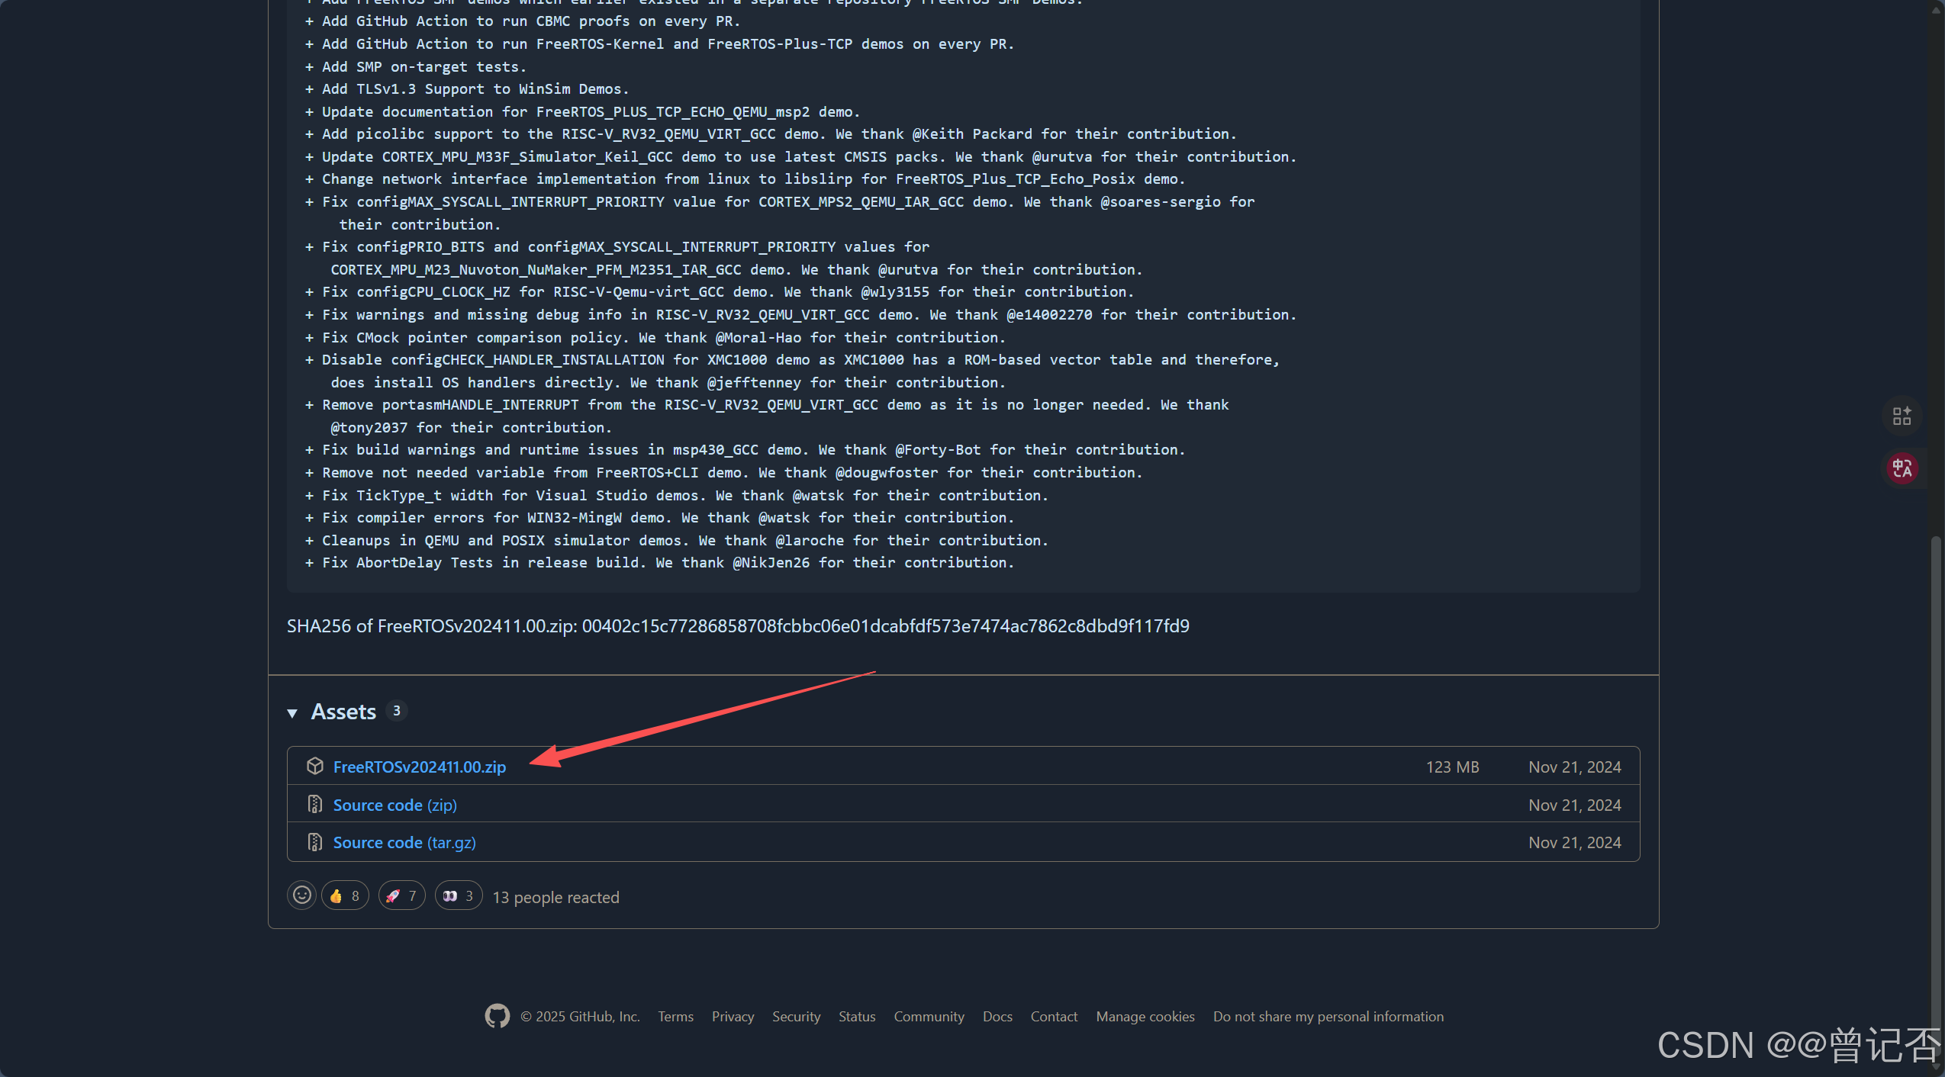
Task: Click the Assets section heading
Action: click(x=343, y=712)
